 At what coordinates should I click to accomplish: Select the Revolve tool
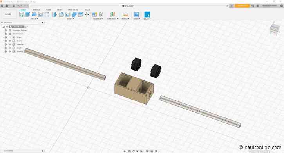(34, 14)
